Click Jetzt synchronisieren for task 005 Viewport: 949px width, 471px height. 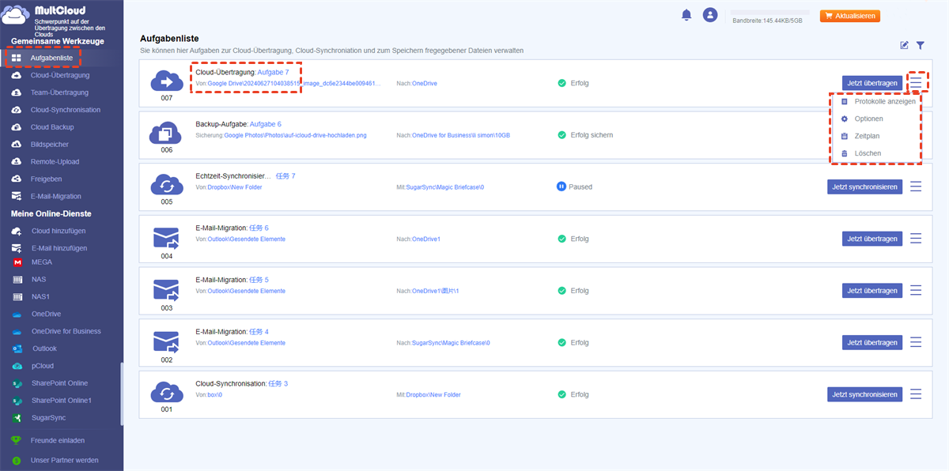coord(864,187)
